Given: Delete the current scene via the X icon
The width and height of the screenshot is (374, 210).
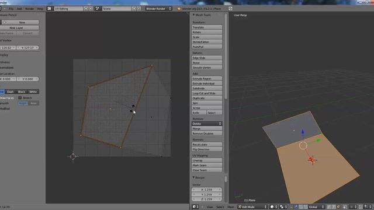Looking at the screenshot, I should (139, 9).
